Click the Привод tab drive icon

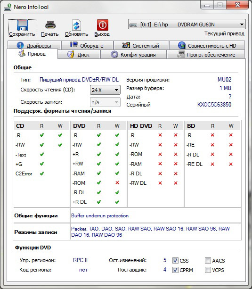pyautogui.click(x=22, y=53)
